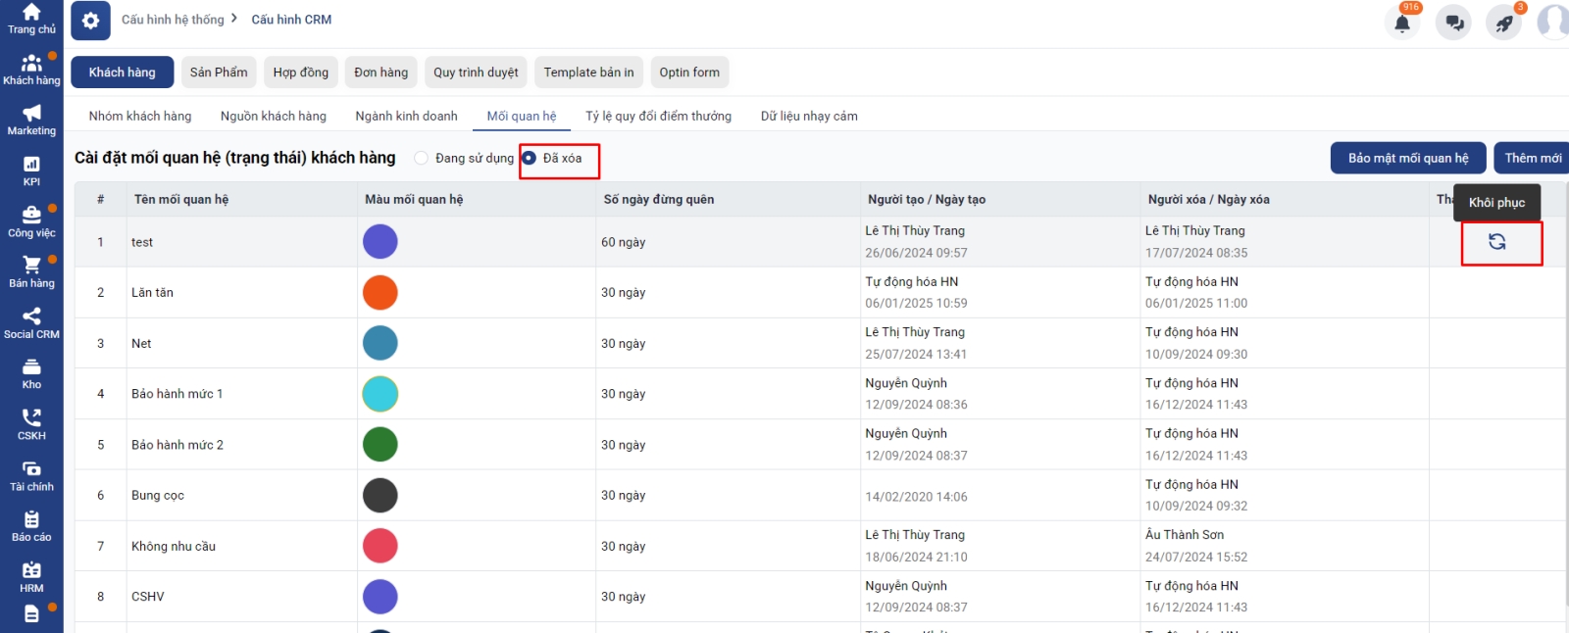
Task: Open the Nguồn khách hàng sub-tab
Action: 273,116
